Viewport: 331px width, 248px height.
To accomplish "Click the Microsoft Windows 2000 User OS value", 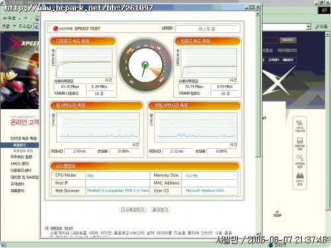I will pos(205,190).
